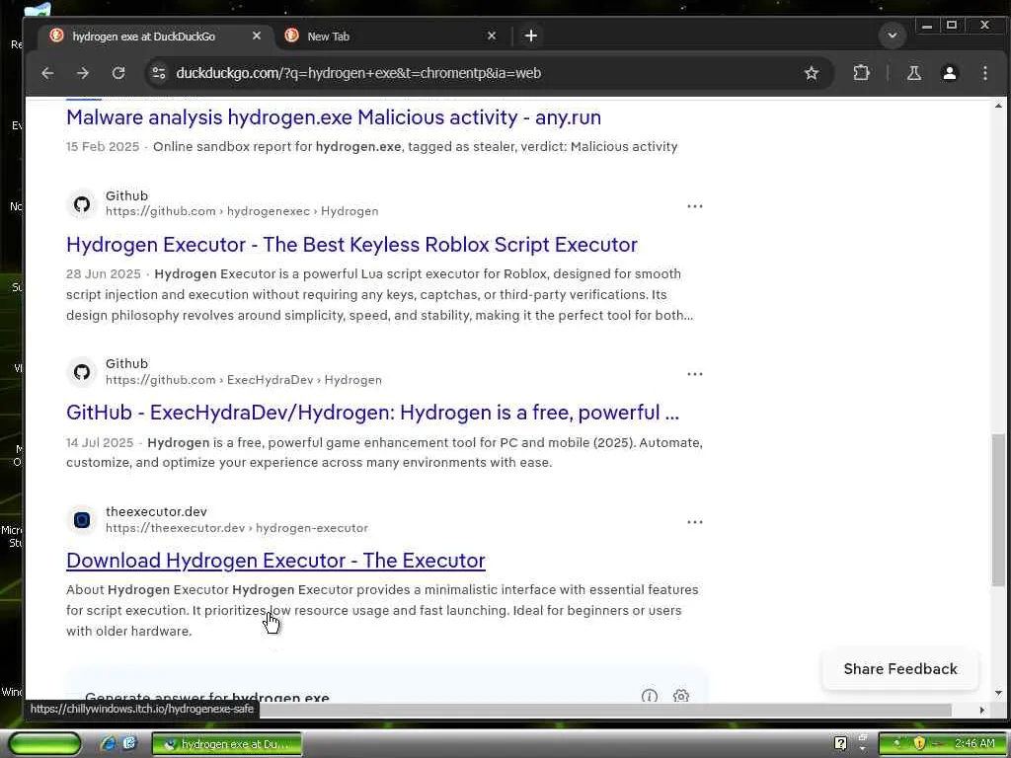Bookmark this page with the star icon

tap(812, 73)
